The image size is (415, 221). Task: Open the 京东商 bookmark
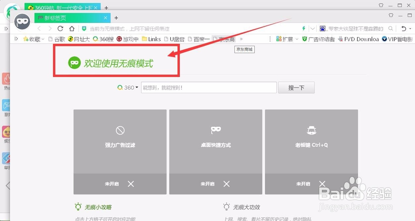click(224, 39)
